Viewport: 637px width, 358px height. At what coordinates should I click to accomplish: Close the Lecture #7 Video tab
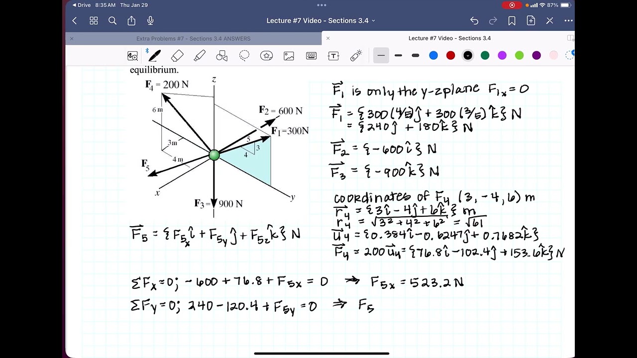[x=328, y=38]
